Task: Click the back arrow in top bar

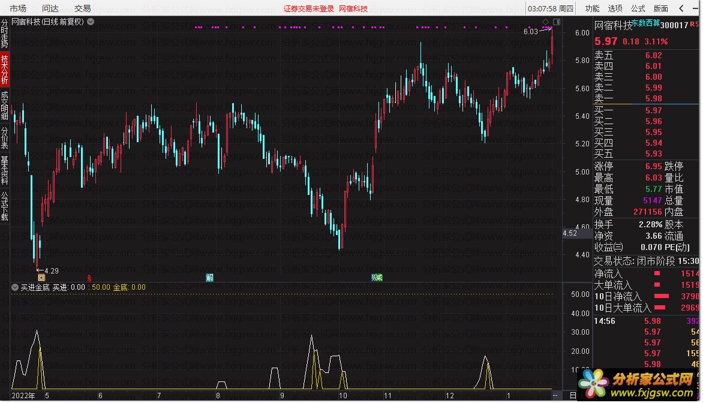Action: pyautogui.click(x=681, y=8)
